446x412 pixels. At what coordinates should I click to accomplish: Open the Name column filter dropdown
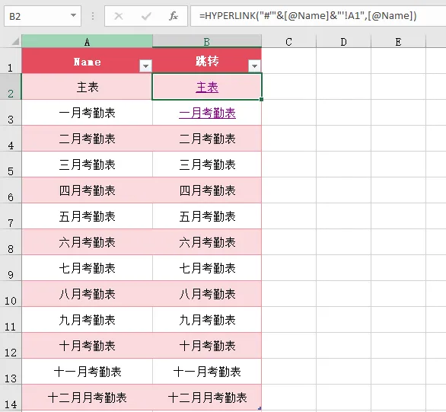click(x=145, y=66)
